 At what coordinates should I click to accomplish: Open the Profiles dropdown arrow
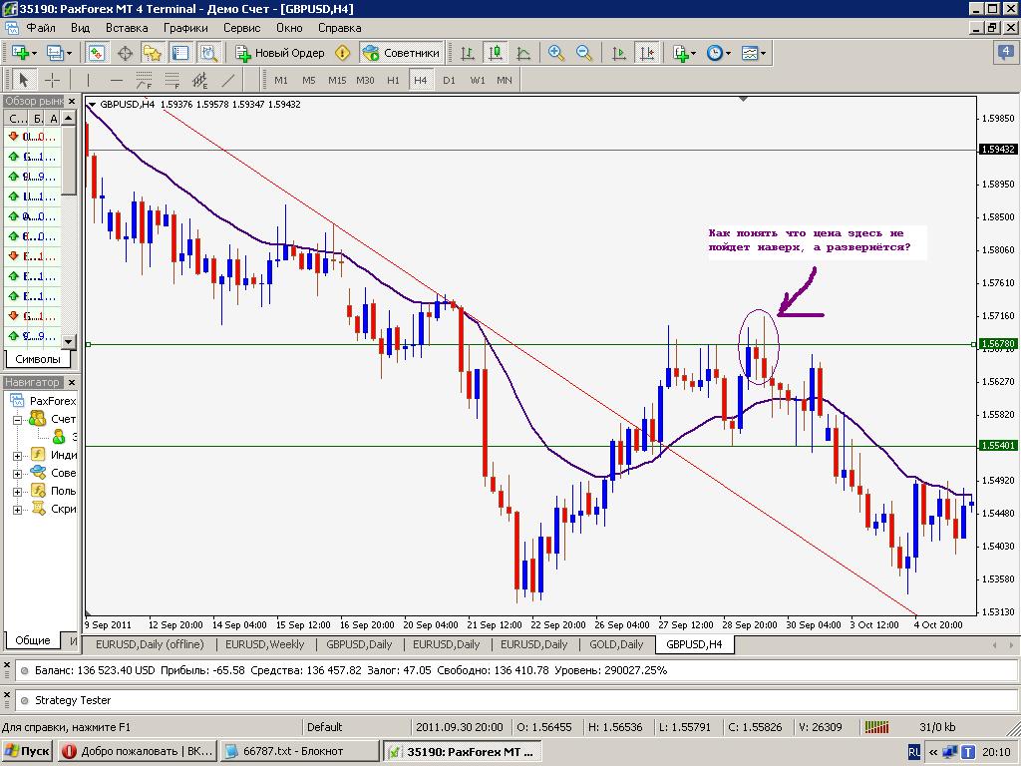pos(69,54)
